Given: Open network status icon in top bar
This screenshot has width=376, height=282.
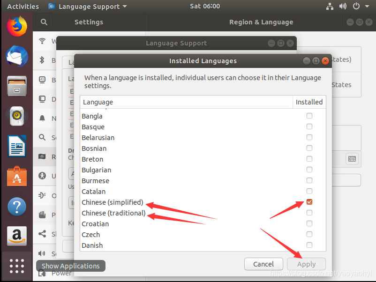Looking at the screenshot, I should tap(330, 6).
